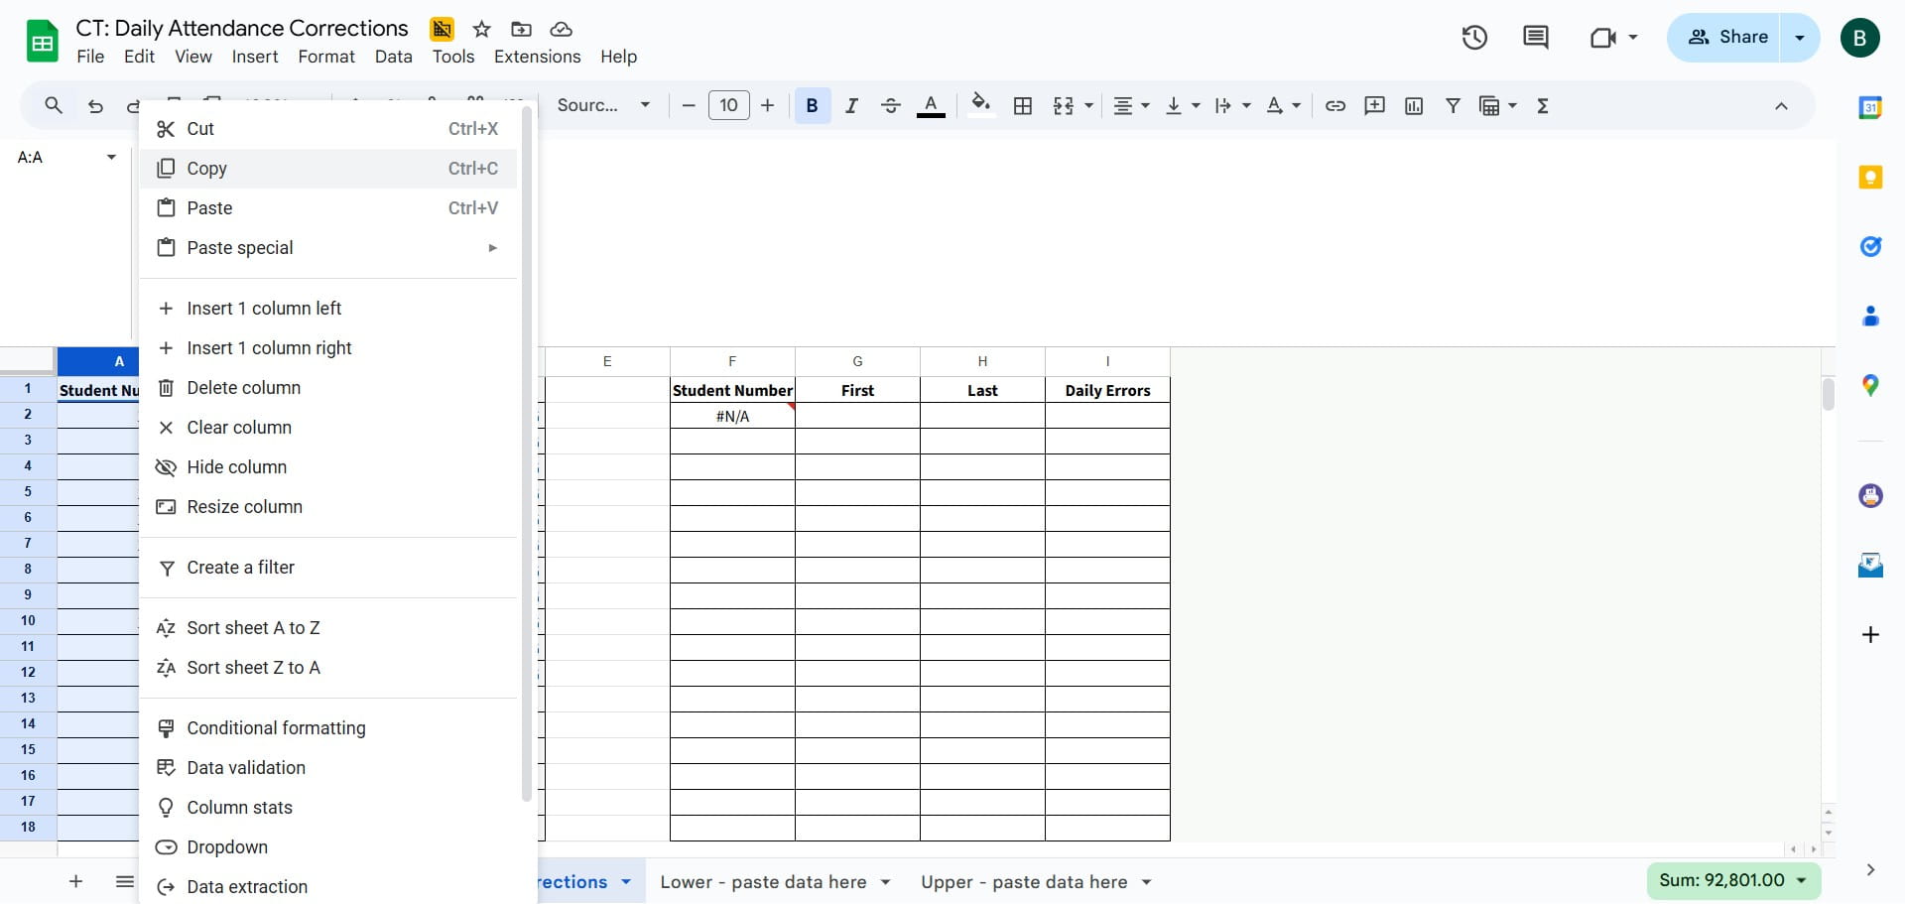Click the insert link icon
The image size is (1905, 904).
1335,106
